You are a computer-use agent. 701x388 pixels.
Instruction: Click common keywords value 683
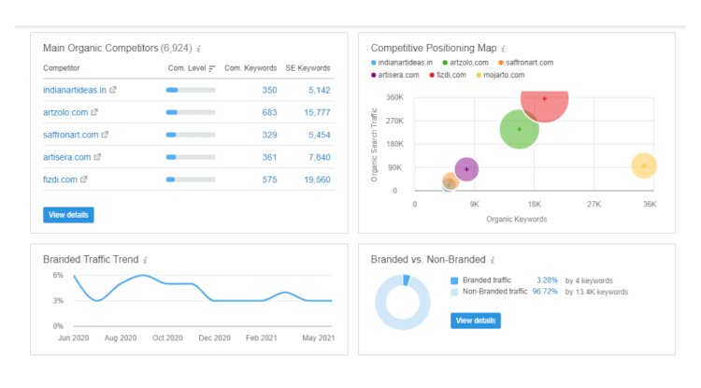(269, 112)
